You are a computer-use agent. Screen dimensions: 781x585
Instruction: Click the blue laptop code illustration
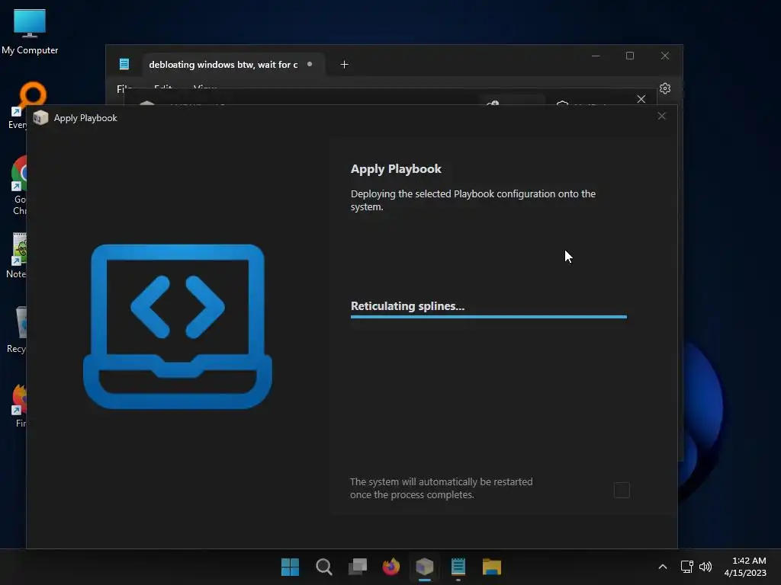pos(177,326)
